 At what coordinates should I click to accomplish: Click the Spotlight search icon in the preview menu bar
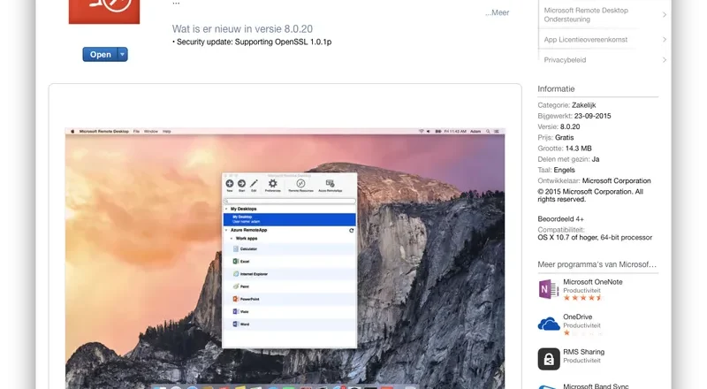[488, 132]
